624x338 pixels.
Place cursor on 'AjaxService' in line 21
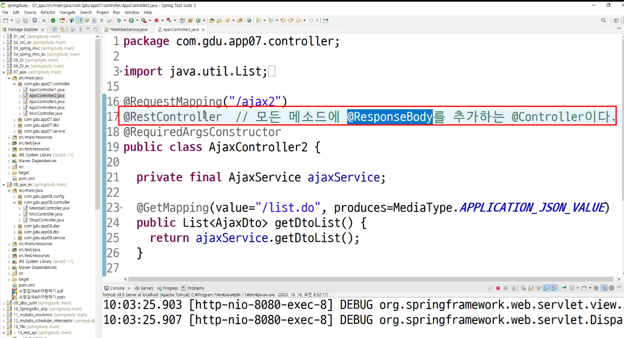coord(264,177)
